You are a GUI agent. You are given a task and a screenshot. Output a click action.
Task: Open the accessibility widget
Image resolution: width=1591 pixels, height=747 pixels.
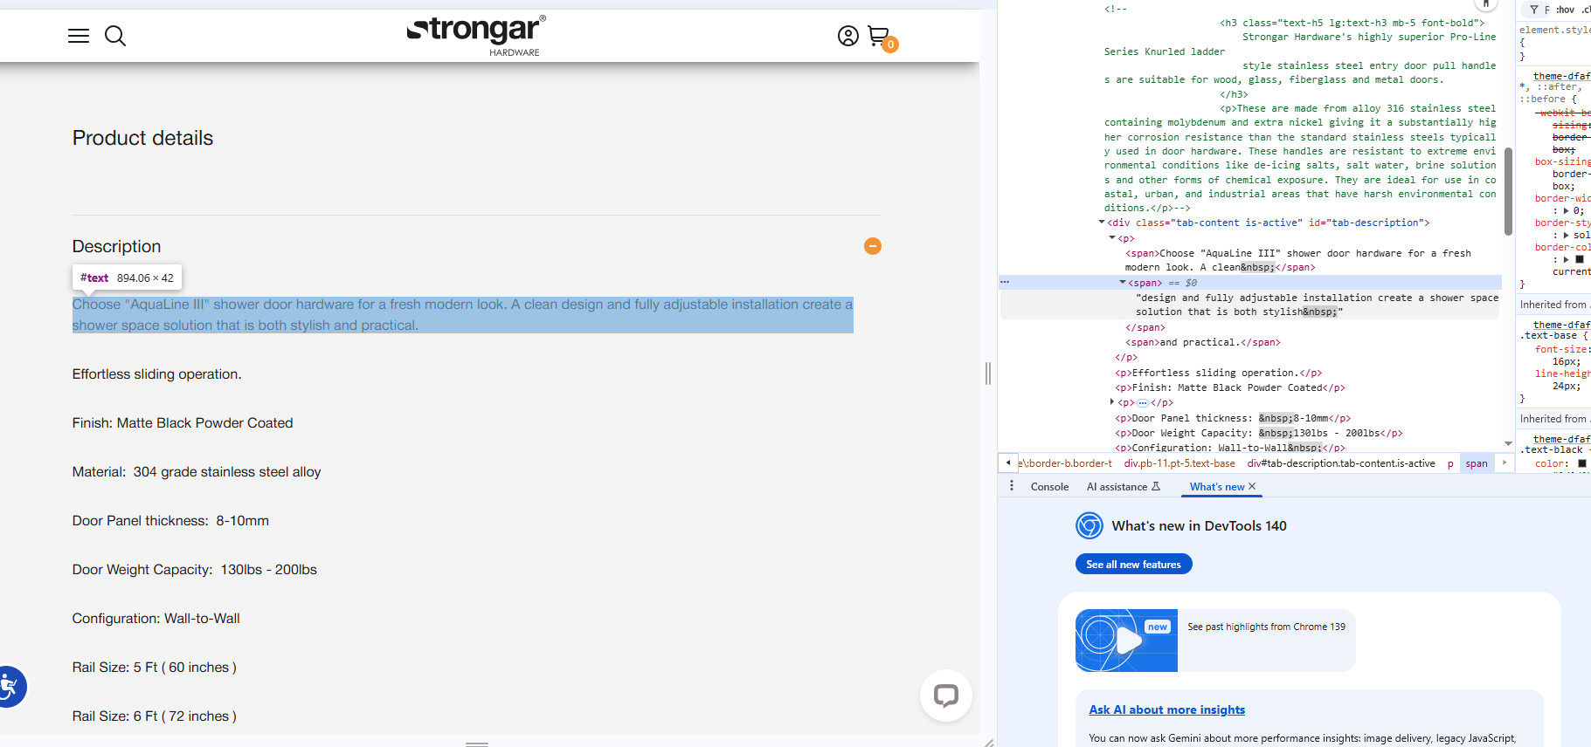[x=10, y=687]
